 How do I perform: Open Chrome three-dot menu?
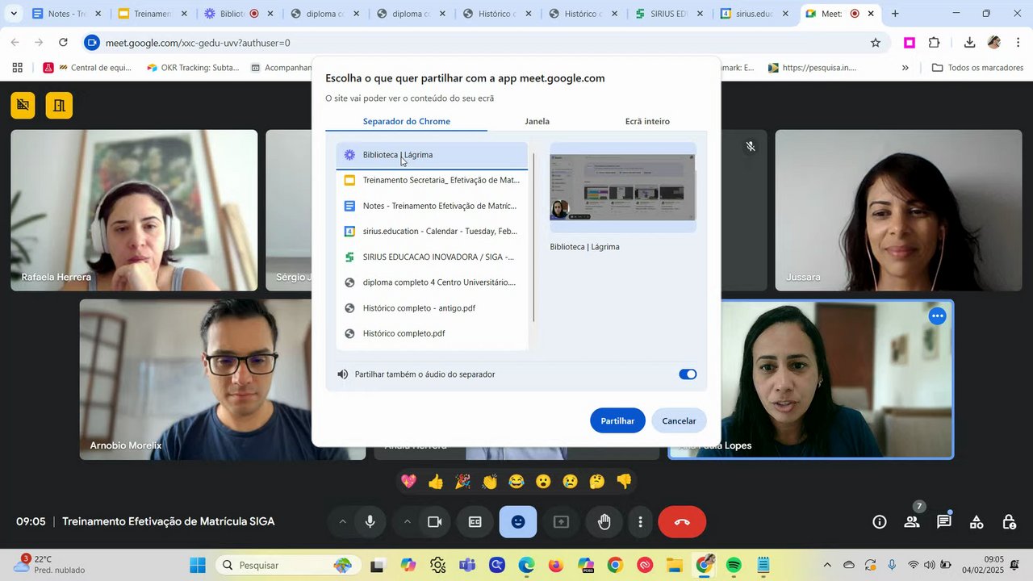click(1018, 43)
